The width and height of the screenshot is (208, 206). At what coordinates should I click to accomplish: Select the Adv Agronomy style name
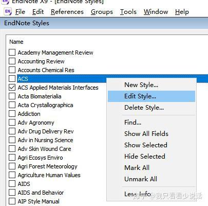tap(36, 123)
